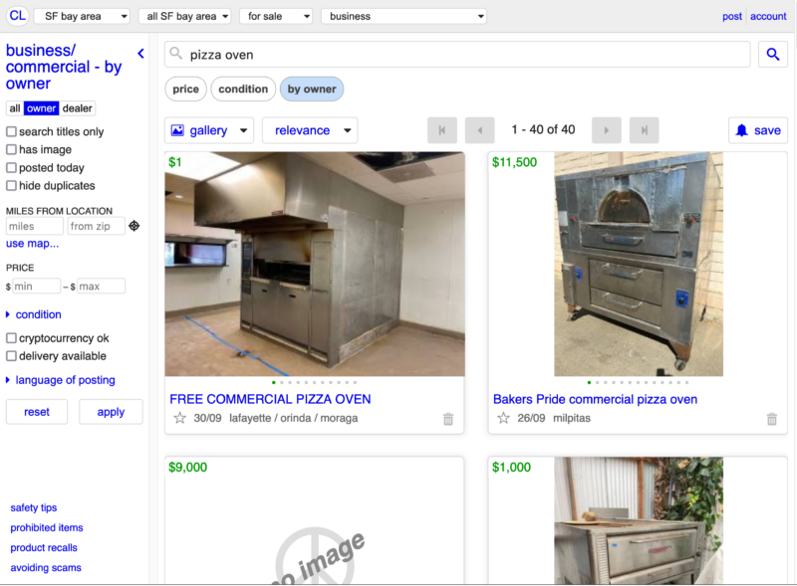Image resolution: width=797 pixels, height=586 pixels.
Task: Open the gallery view mode dropdown
Action: pyautogui.click(x=209, y=130)
